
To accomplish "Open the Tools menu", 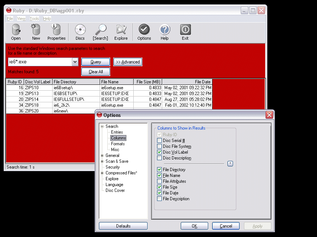I will click(34, 19).
